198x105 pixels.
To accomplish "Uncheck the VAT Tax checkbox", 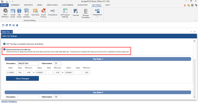I will coord(5,44).
